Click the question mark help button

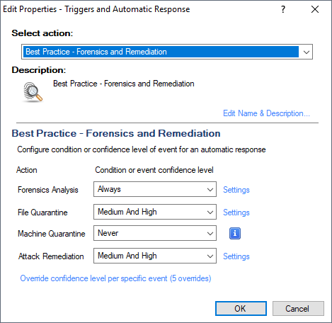tap(283, 9)
